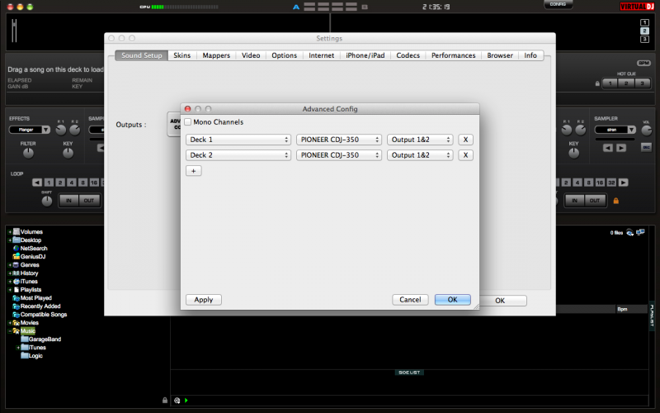660x413 pixels.
Task: Select the GeniusDJ folder icon
Action: click(x=16, y=257)
